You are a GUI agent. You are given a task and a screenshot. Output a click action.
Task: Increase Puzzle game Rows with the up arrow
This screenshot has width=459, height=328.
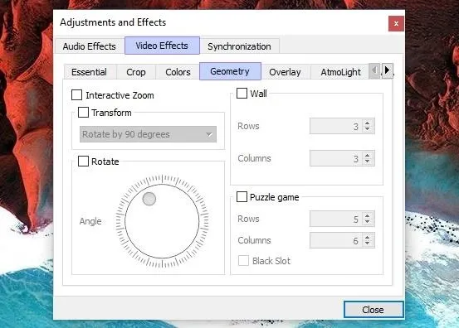click(368, 215)
